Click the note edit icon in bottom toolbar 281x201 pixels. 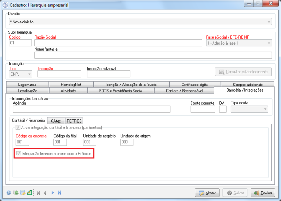point(22,193)
